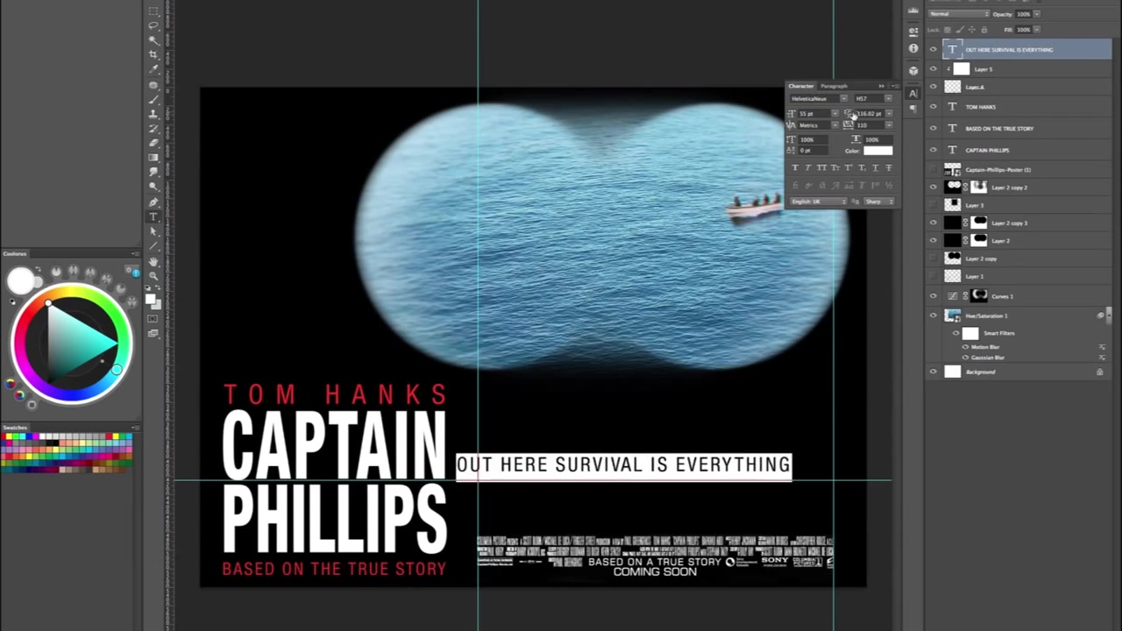Hide the Motion Blur smart filter
The image size is (1122, 631).
click(965, 347)
